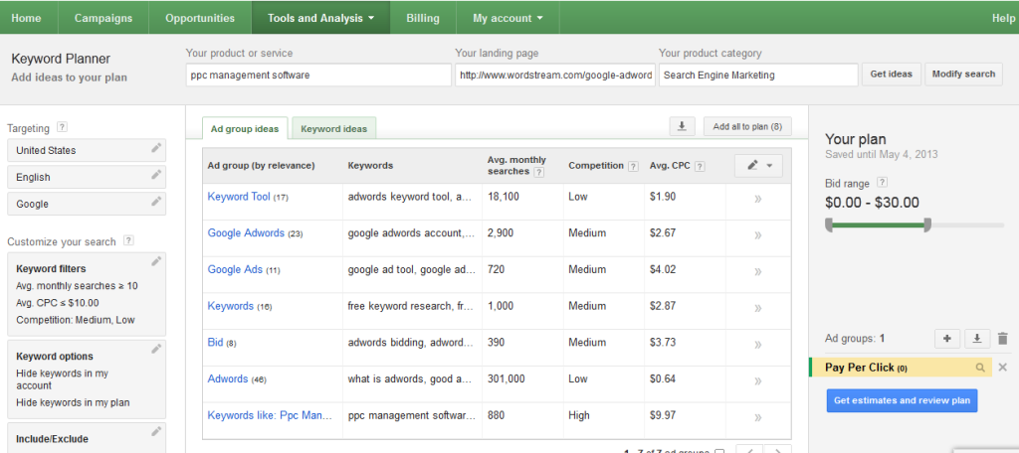Open Bid ad group link
1019x453 pixels.
click(x=215, y=342)
